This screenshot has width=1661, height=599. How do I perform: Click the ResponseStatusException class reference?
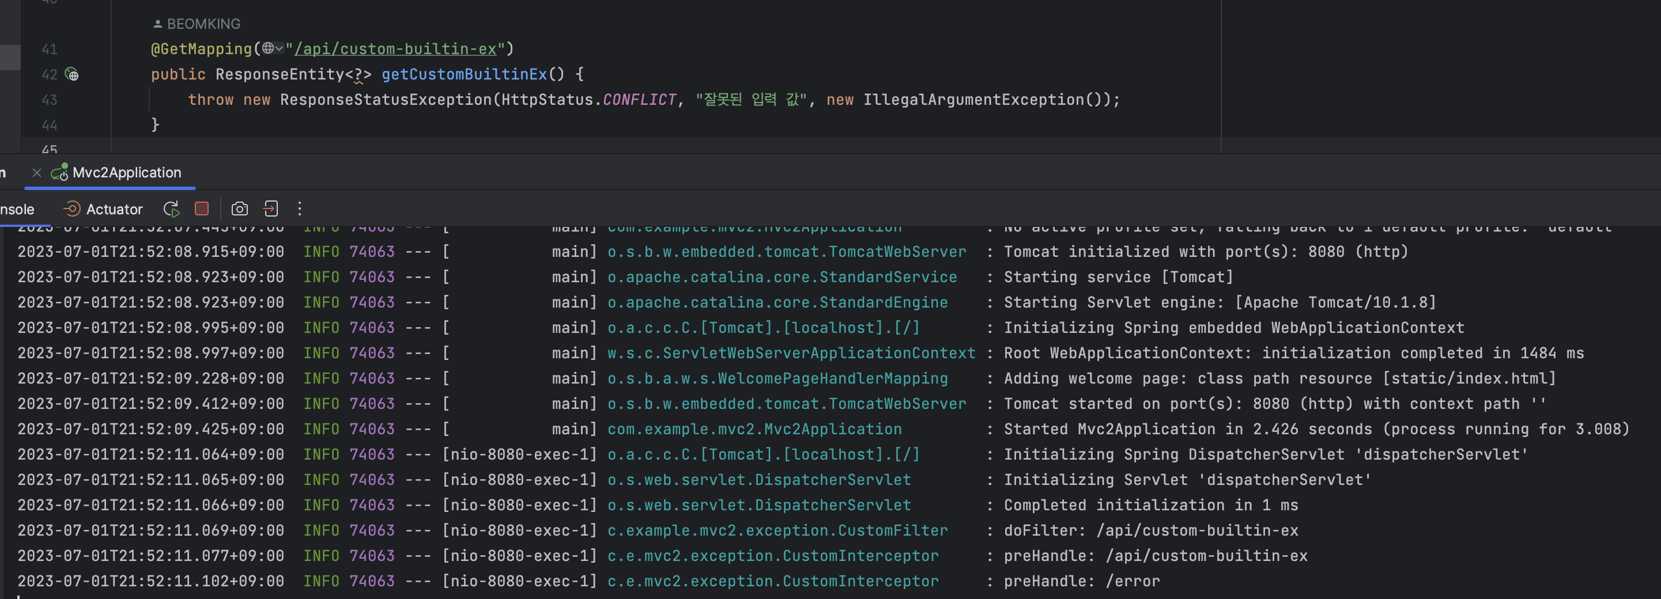tap(386, 100)
